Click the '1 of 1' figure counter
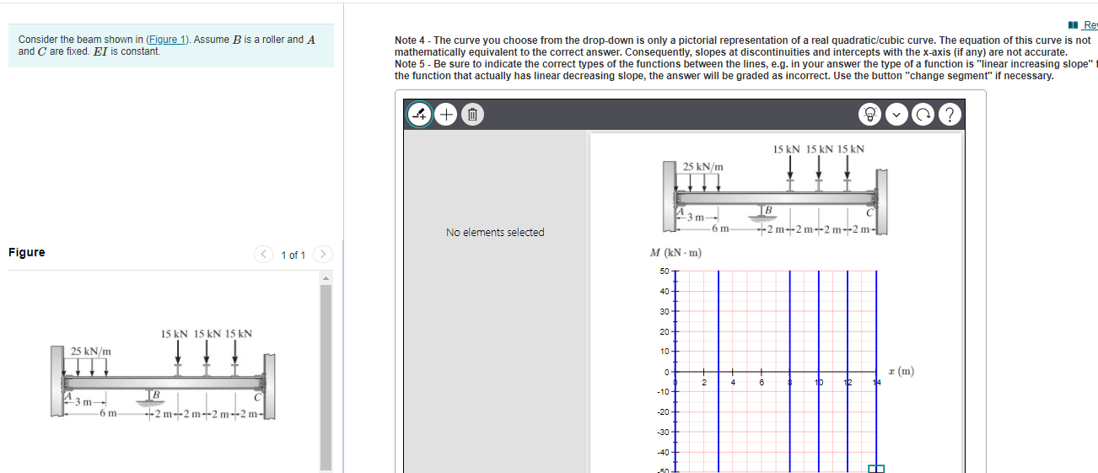The image size is (1098, 473). tap(293, 255)
